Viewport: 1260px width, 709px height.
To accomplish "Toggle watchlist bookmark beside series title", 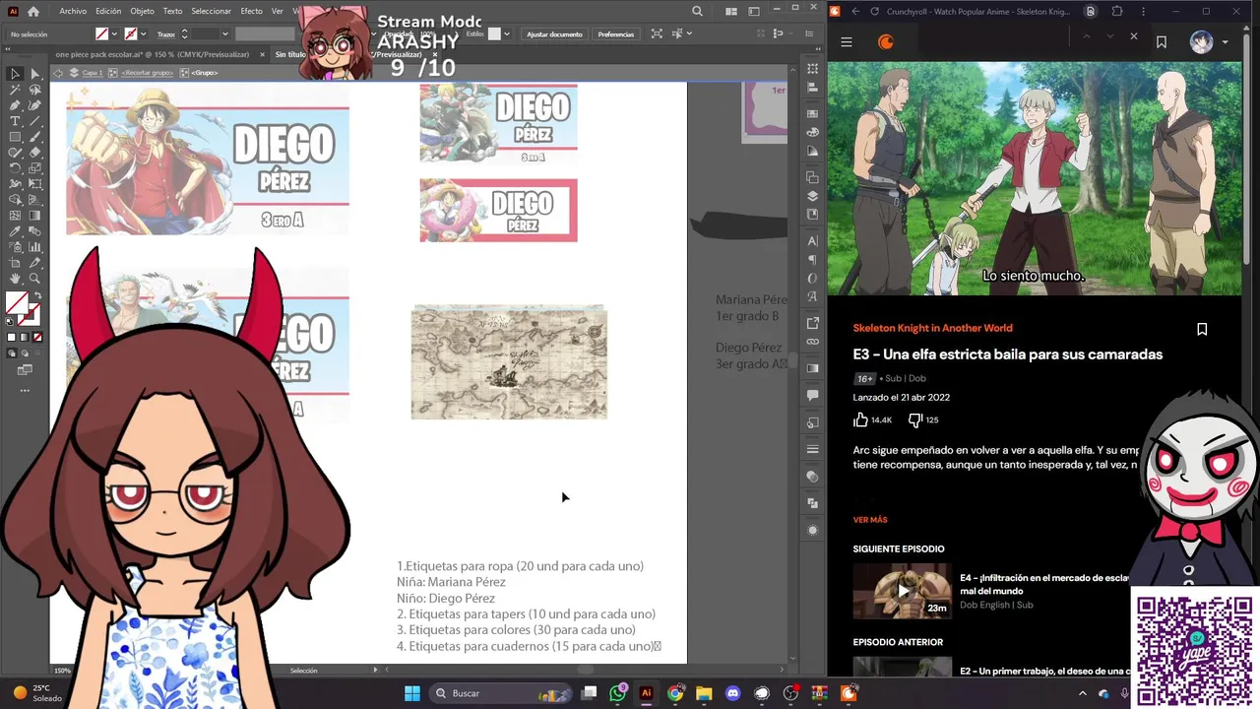I will (x=1202, y=329).
